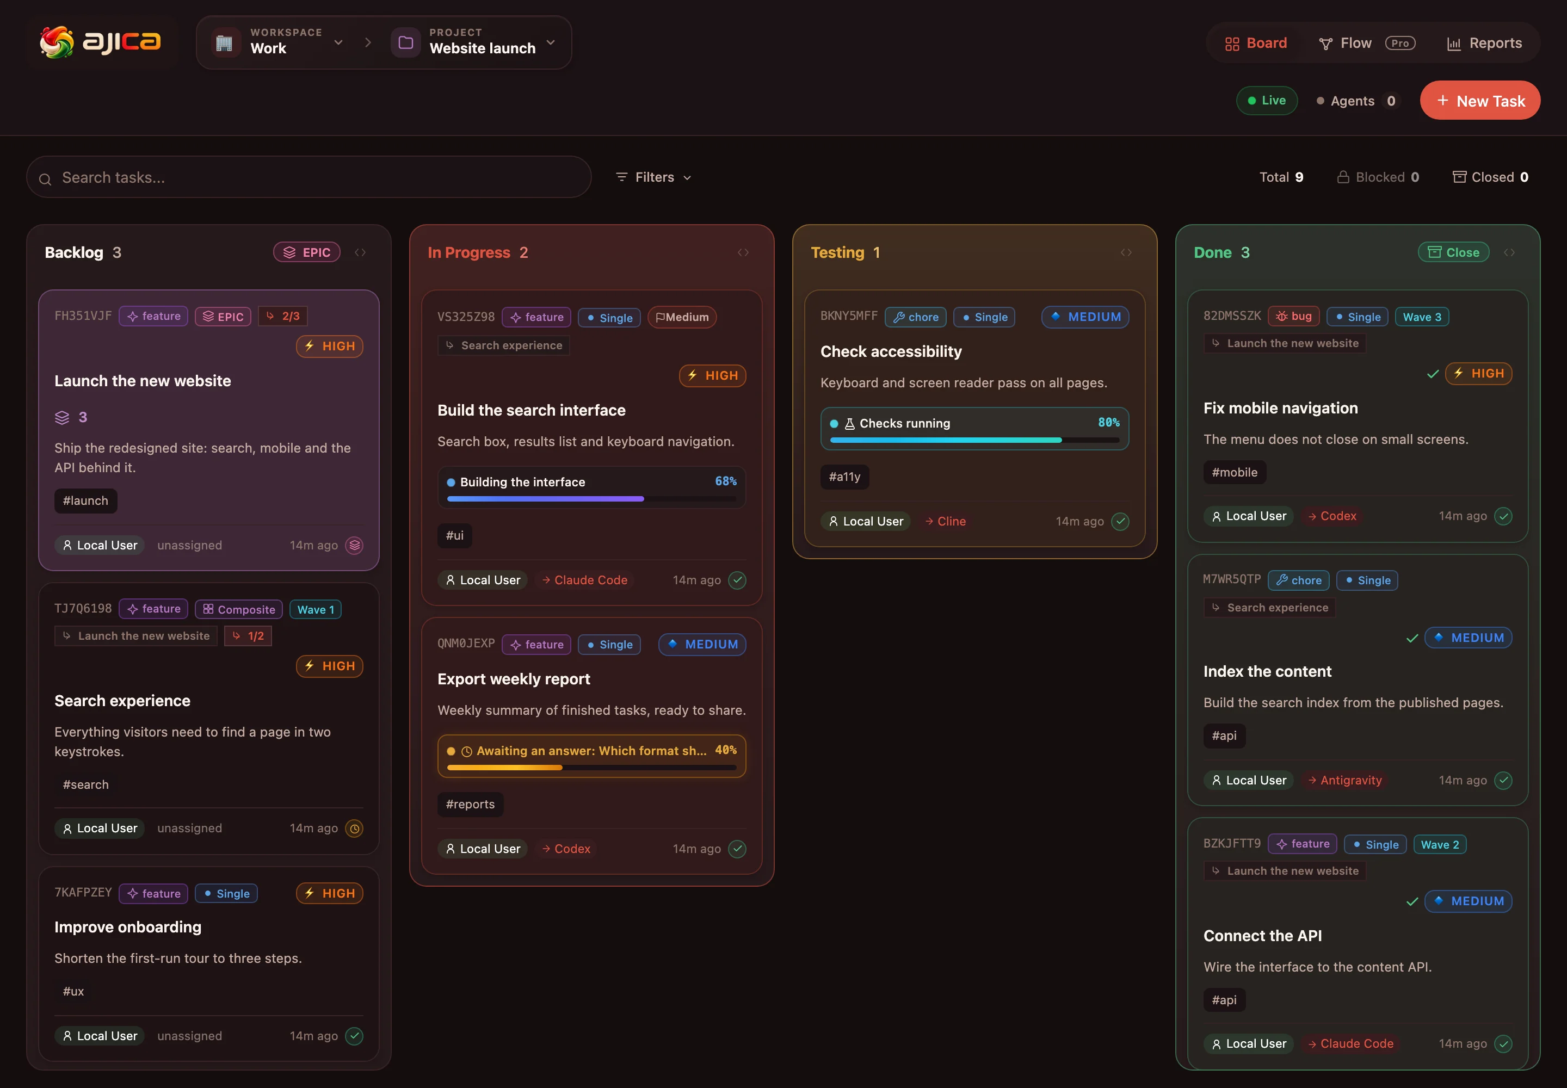The width and height of the screenshot is (1567, 1088).
Task: Open Launch the new website parent link on TJ7Q6198
Action: click(135, 636)
